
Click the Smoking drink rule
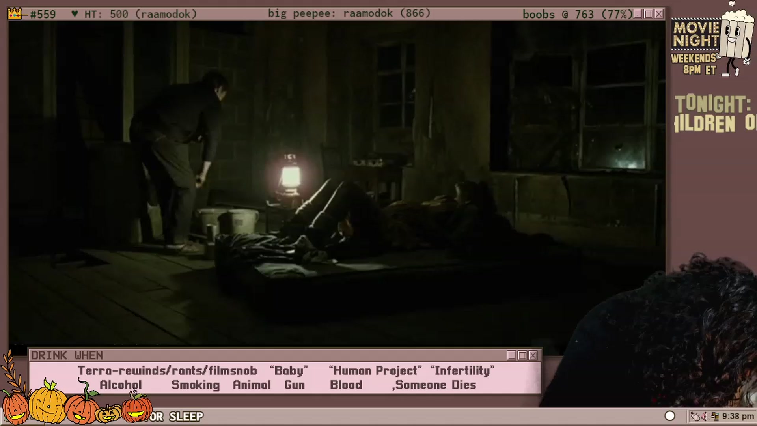(x=196, y=385)
